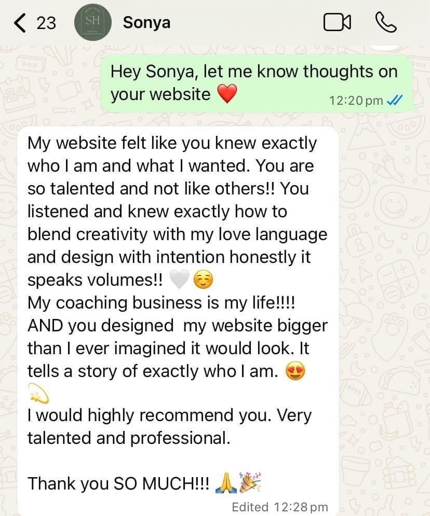Open contact info via the Sonya name
The width and height of the screenshot is (430, 516).
click(x=146, y=23)
